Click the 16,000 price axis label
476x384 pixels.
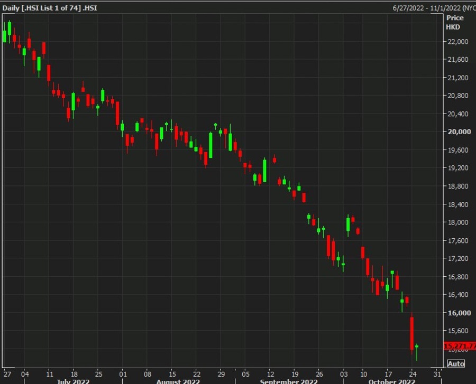[x=457, y=313]
